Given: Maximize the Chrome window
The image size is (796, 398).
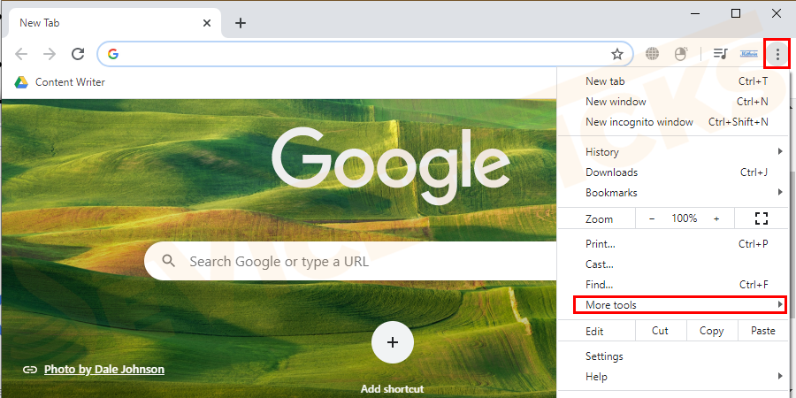Looking at the screenshot, I should [x=736, y=13].
